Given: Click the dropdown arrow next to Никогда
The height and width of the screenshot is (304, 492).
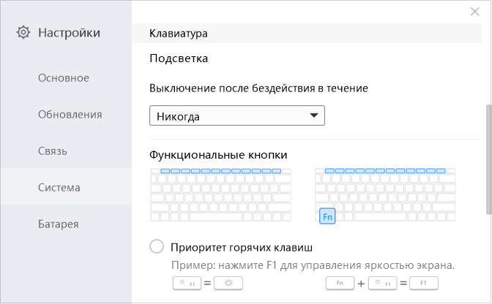Looking at the screenshot, I should pyautogui.click(x=315, y=115).
